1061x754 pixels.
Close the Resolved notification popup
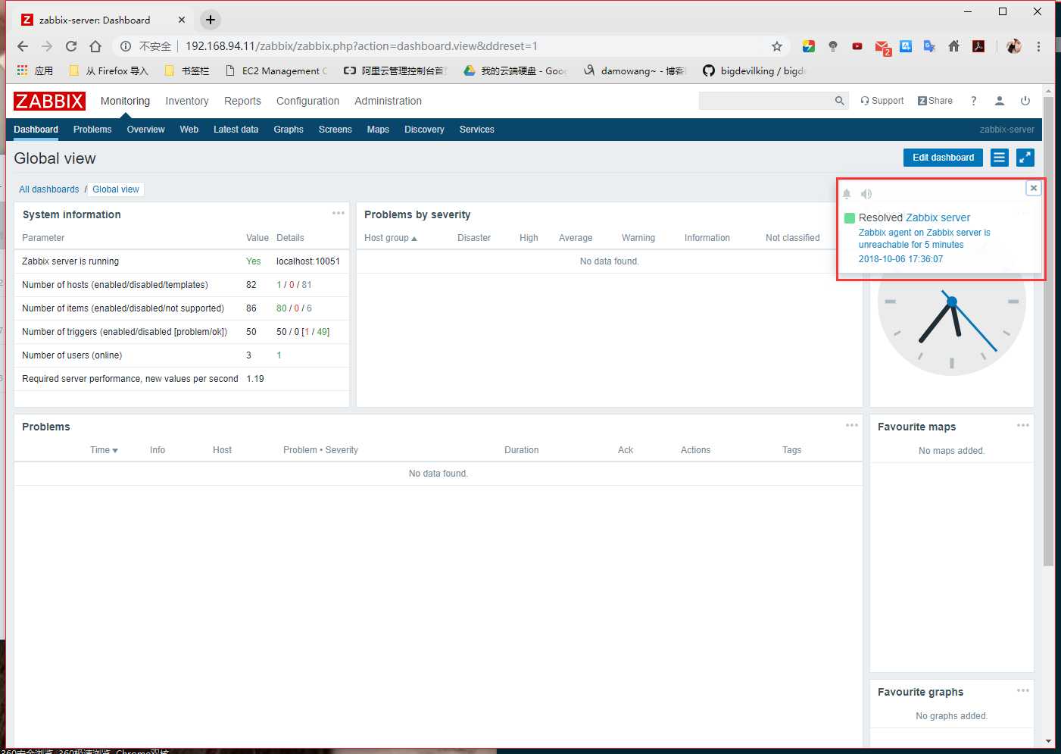pyautogui.click(x=1034, y=188)
